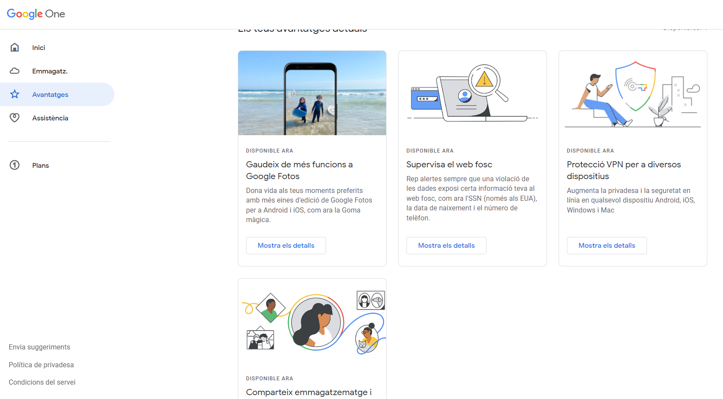
Task: Click the circled one icon beside Plans
Action: click(x=15, y=165)
